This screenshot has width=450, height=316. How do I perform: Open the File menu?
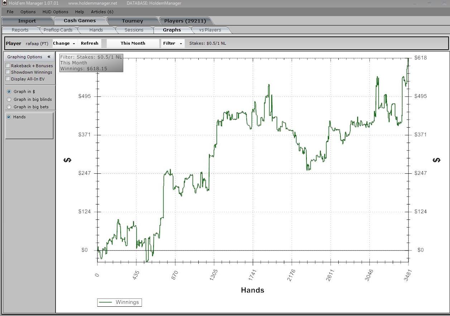point(10,12)
